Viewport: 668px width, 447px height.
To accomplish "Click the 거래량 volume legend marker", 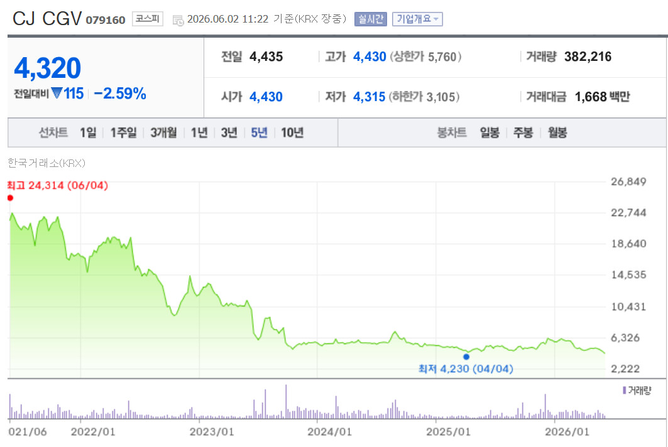I will [x=625, y=390].
